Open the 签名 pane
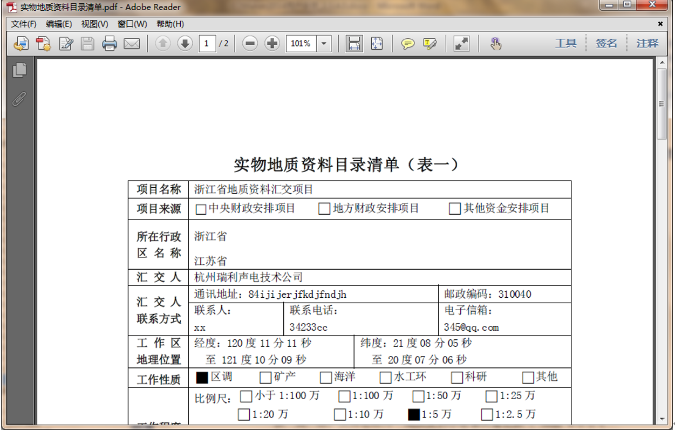Viewport: 675px width, 431px height. point(606,44)
